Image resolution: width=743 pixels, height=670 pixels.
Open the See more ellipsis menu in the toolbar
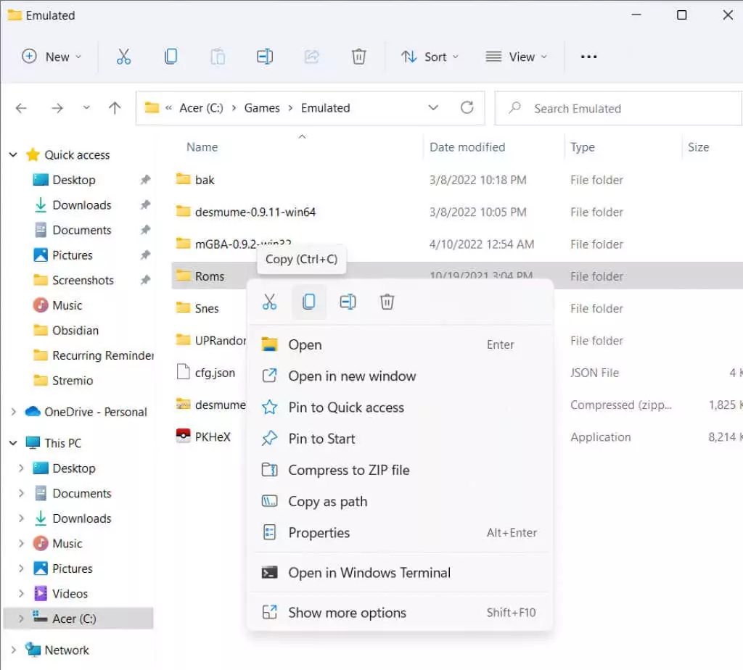point(589,57)
